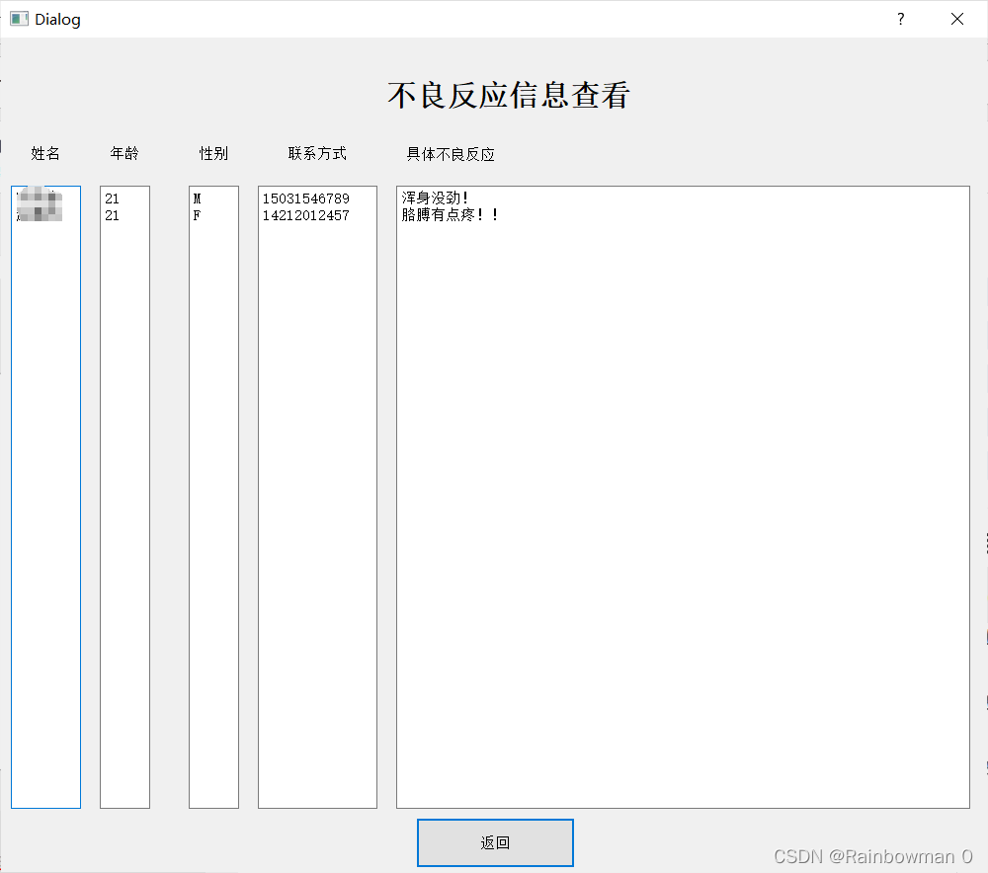Select the second blurred name in 姓名 list
The height and width of the screenshot is (873, 988).
tap(40, 215)
